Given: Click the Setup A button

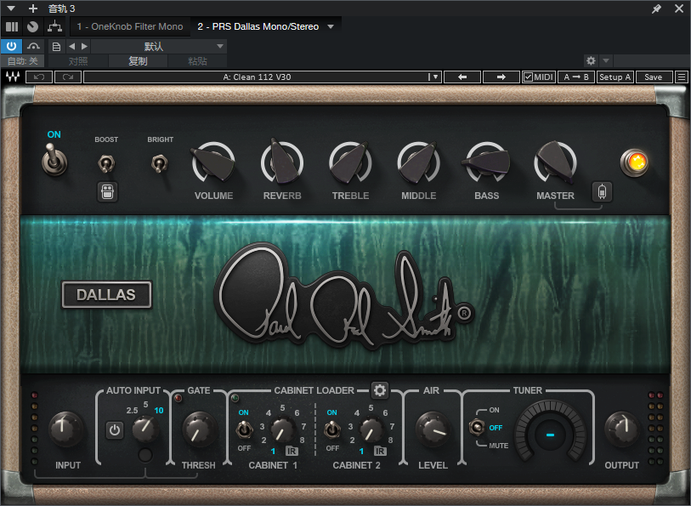Looking at the screenshot, I should (x=615, y=77).
